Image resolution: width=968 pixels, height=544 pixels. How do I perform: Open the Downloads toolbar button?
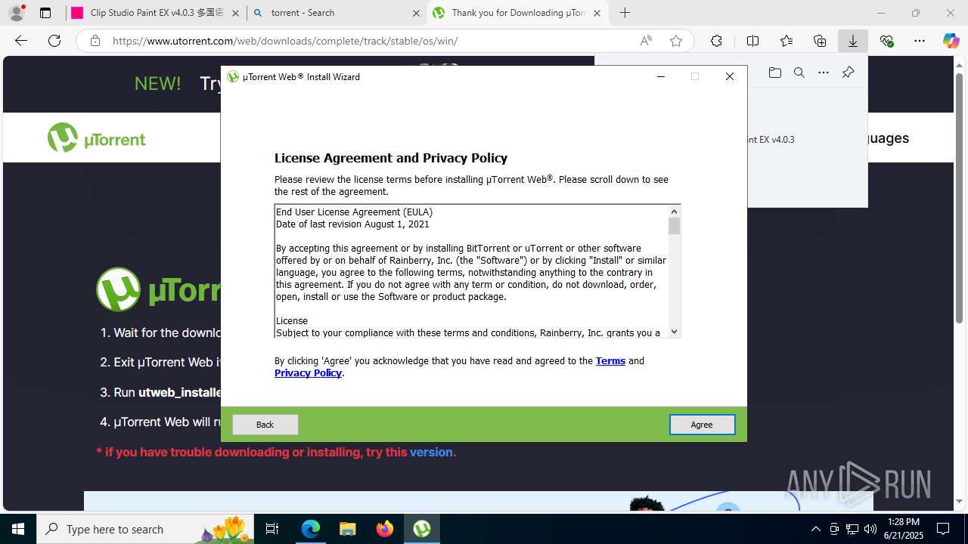[853, 41]
